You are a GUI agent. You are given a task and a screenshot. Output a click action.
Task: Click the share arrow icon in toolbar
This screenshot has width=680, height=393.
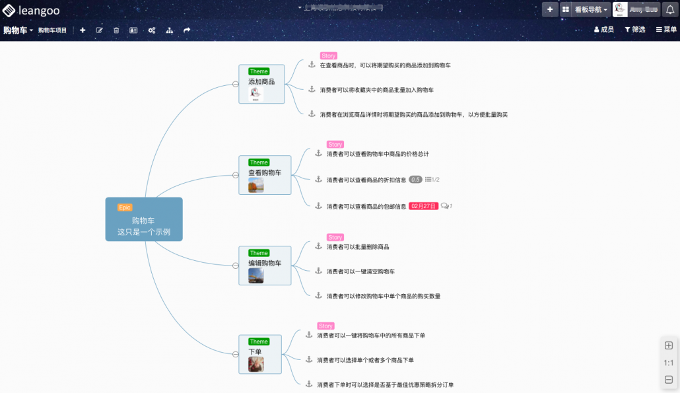click(x=187, y=30)
